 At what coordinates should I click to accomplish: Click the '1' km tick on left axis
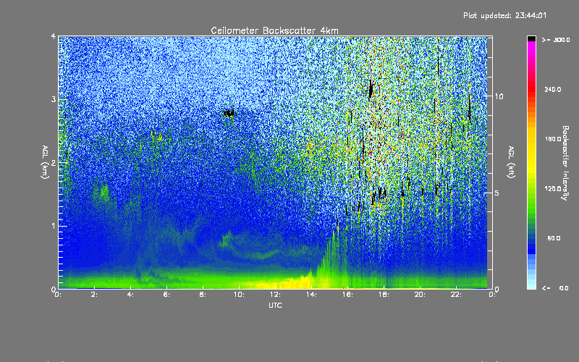(x=54, y=226)
